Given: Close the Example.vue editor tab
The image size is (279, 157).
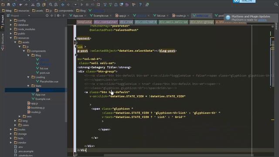Looking at the screenshot, I should click(111, 16).
